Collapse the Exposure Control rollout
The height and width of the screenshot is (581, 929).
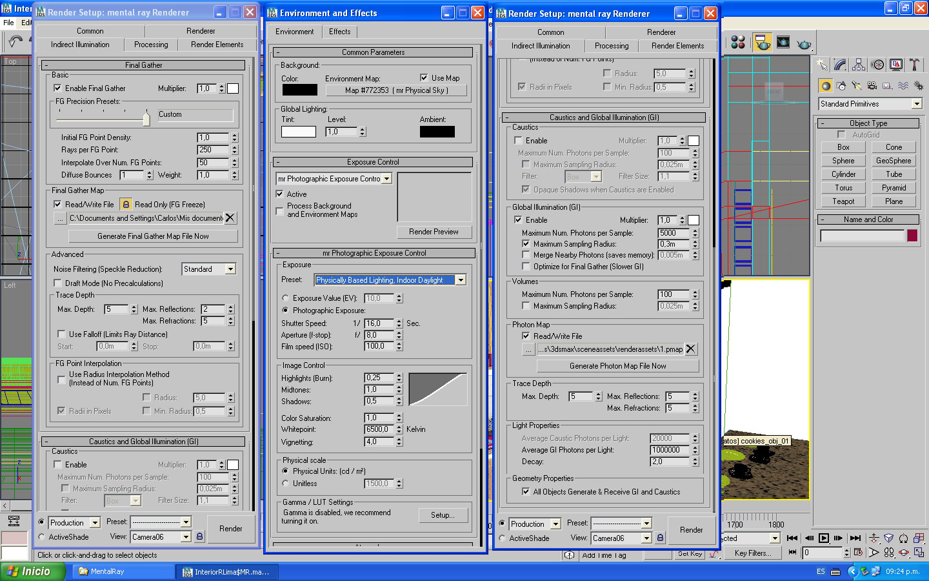(x=374, y=162)
